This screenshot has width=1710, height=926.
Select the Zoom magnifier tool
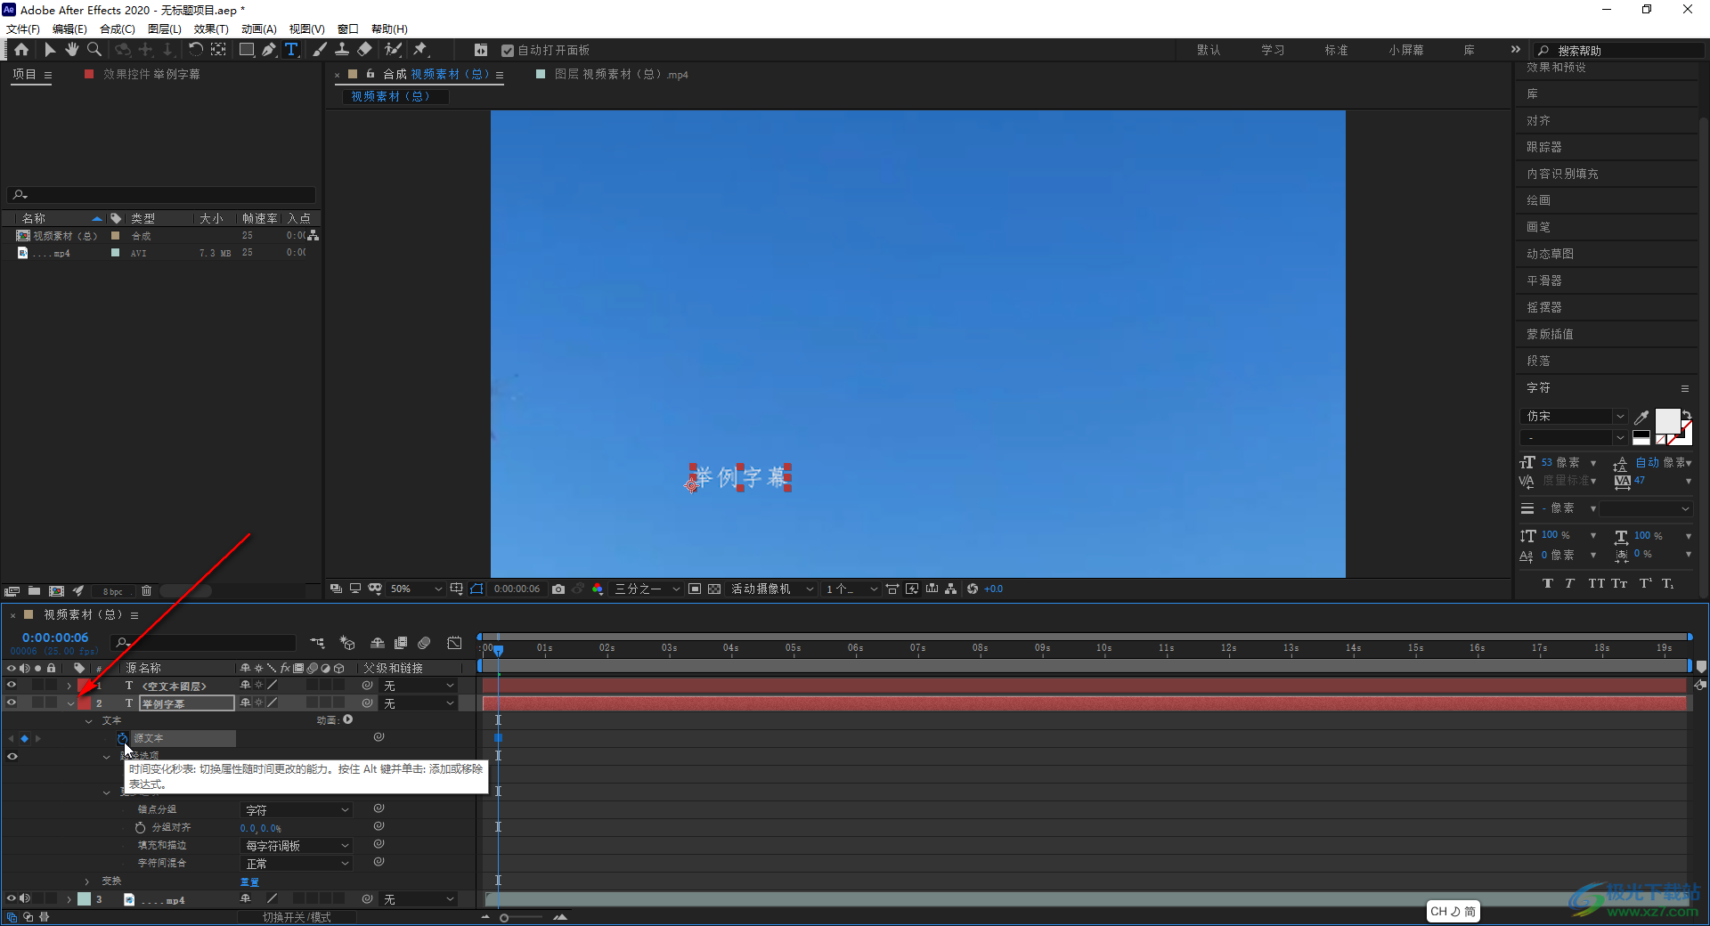(x=94, y=50)
